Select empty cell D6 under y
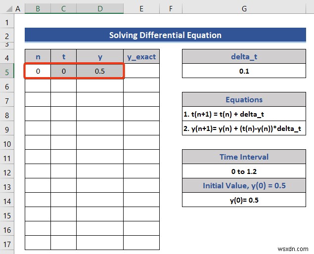The width and height of the screenshot is (314, 254). pyautogui.click(x=100, y=85)
